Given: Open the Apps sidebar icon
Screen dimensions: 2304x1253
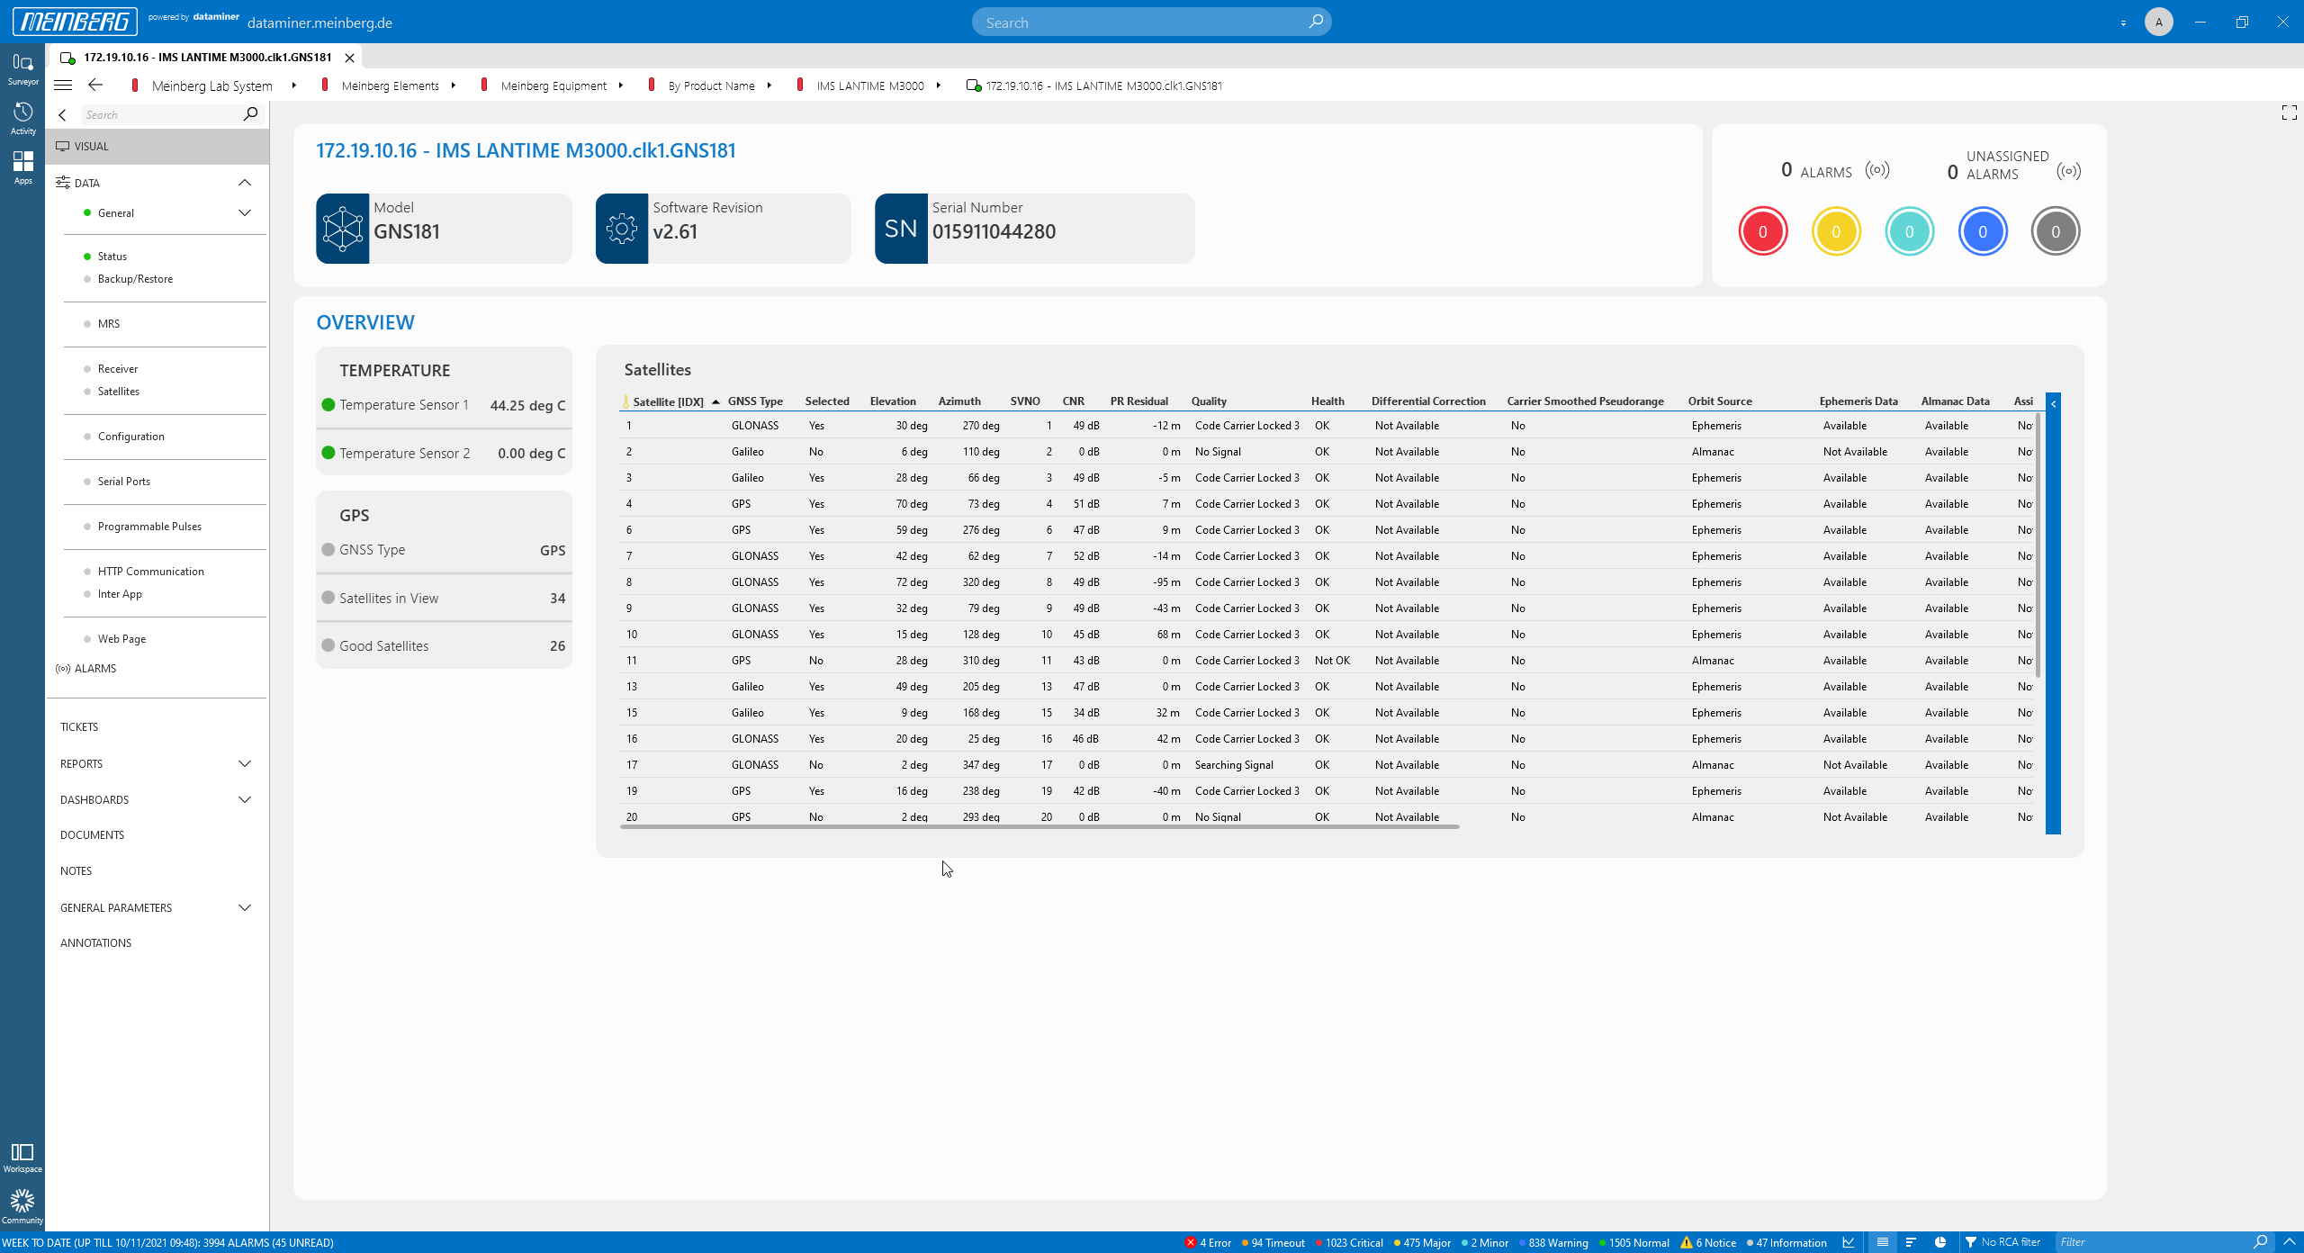Looking at the screenshot, I should coord(22,167).
